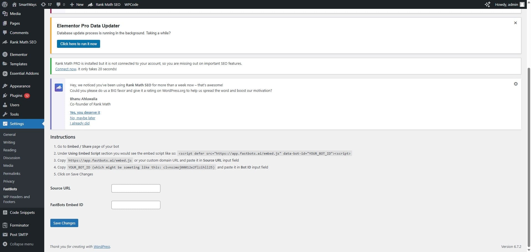Open the New item dropdown
The width and height of the screenshot is (531, 252).
(x=76, y=4)
